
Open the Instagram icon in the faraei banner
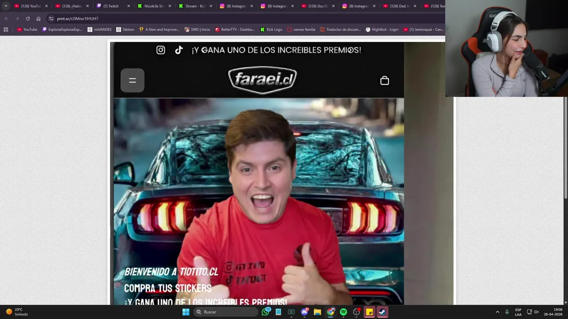coord(161,50)
